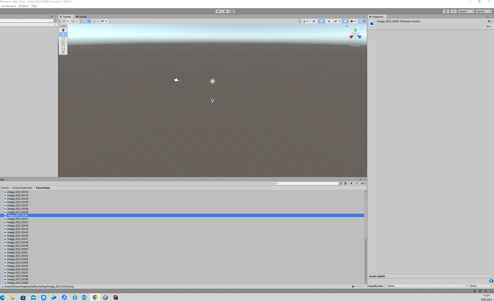Select the Hand tool in the Scene toolbar

(x=63, y=29)
